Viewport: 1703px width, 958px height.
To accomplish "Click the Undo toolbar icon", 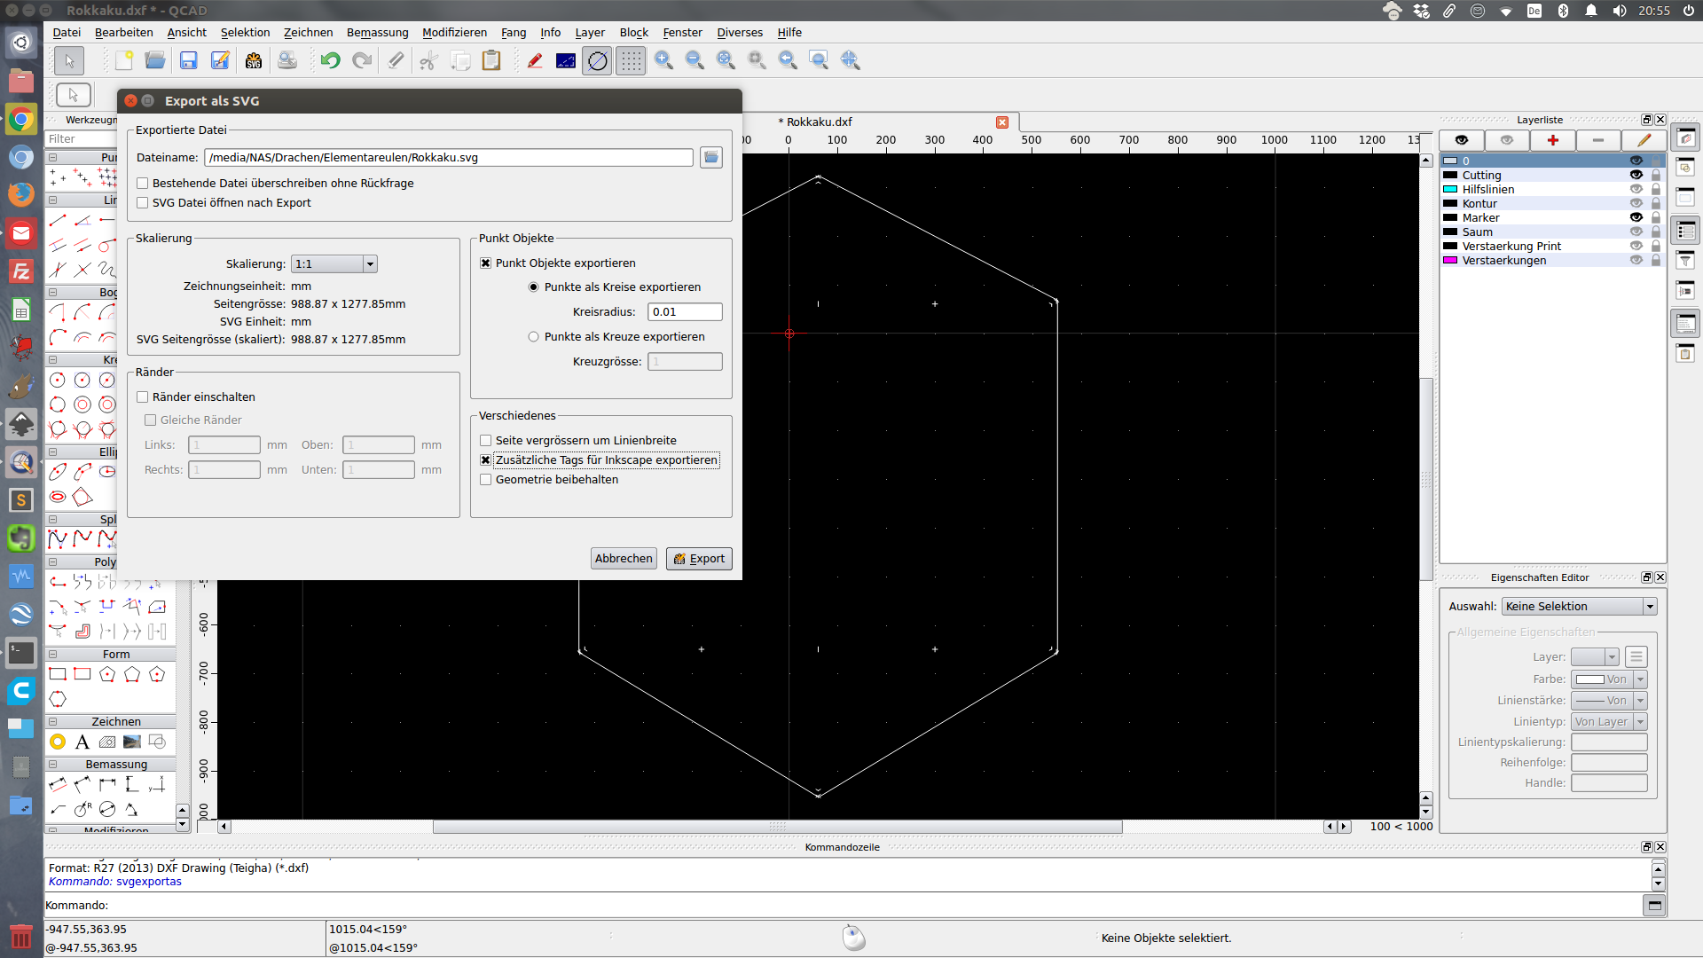I will pyautogui.click(x=330, y=60).
